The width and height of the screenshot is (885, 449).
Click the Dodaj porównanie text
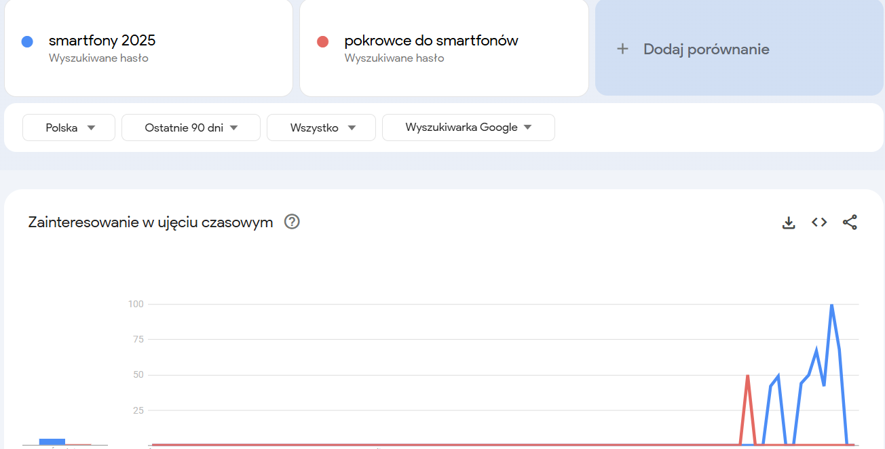coord(707,49)
